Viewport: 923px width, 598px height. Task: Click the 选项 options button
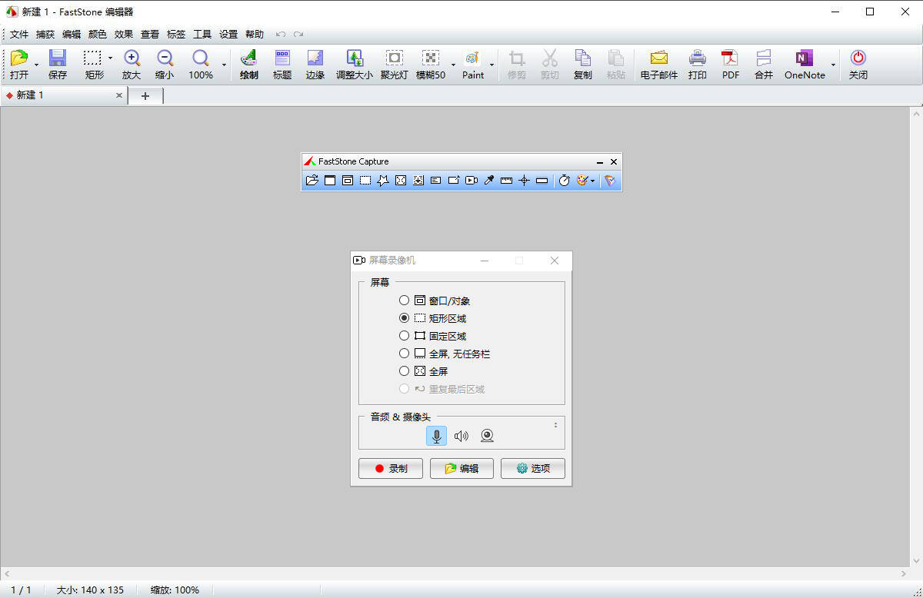(533, 468)
